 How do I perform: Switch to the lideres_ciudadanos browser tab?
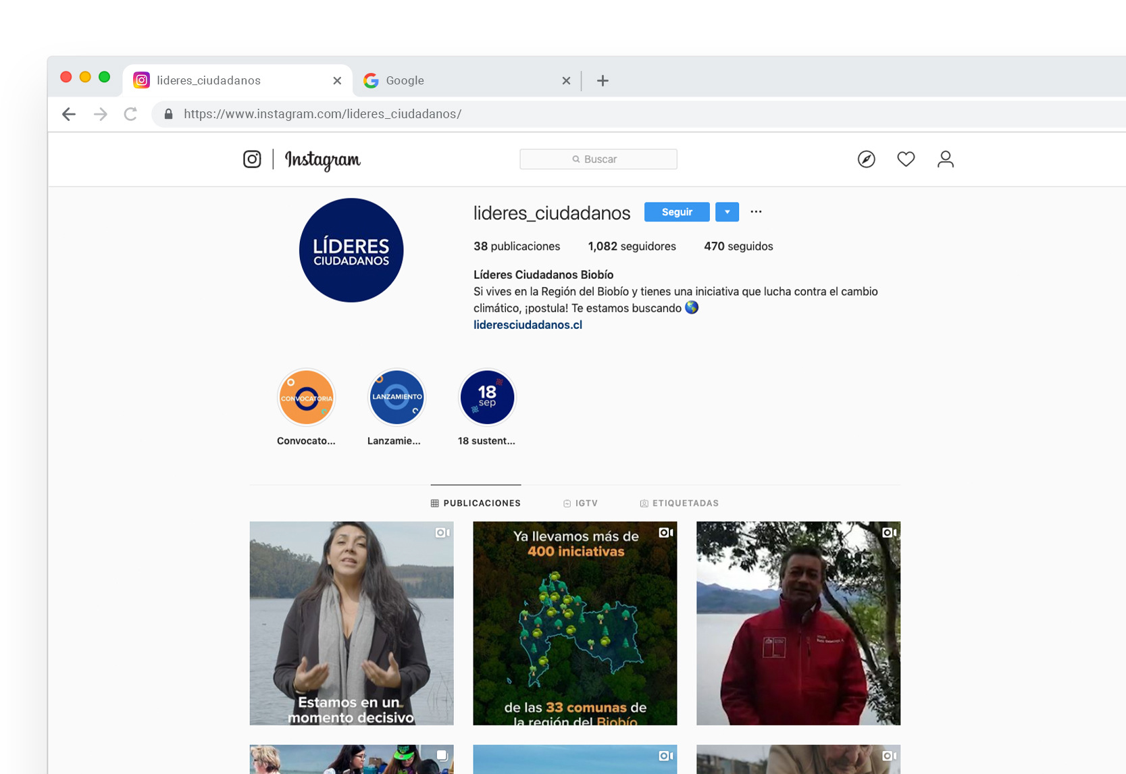(237, 81)
